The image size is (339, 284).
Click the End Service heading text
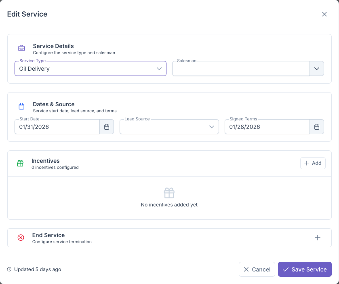pyautogui.click(x=48, y=235)
